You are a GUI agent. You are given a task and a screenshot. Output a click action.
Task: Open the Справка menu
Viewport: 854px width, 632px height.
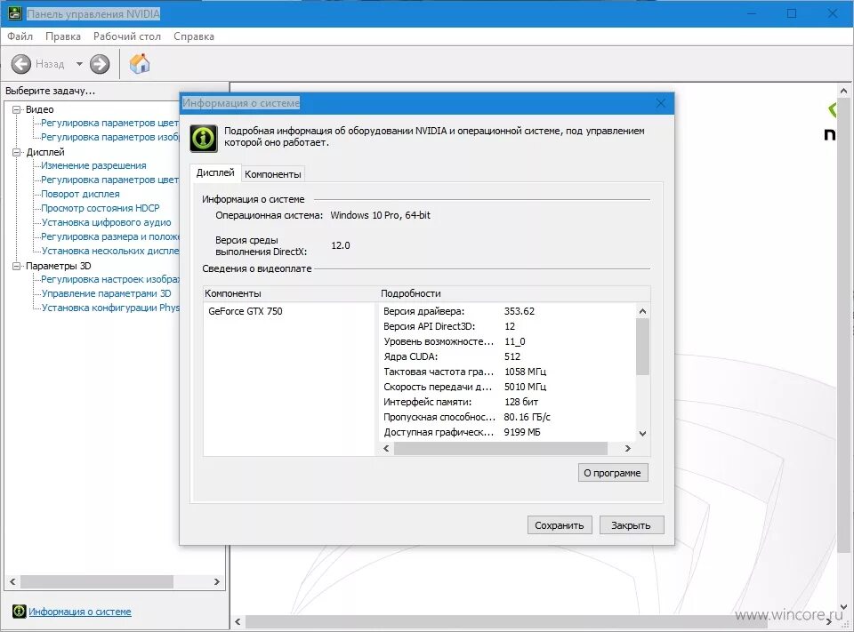pos(194,36)
